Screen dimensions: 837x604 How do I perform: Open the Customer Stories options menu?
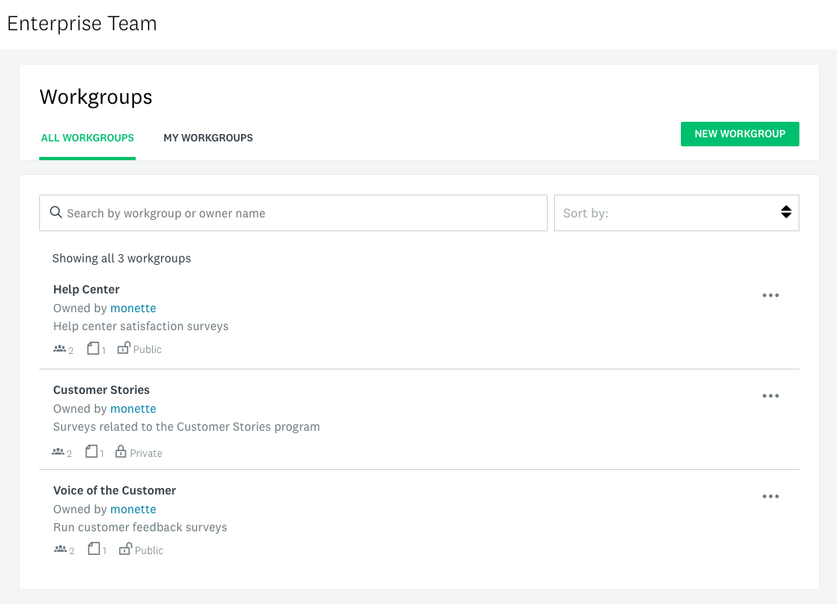770,396
